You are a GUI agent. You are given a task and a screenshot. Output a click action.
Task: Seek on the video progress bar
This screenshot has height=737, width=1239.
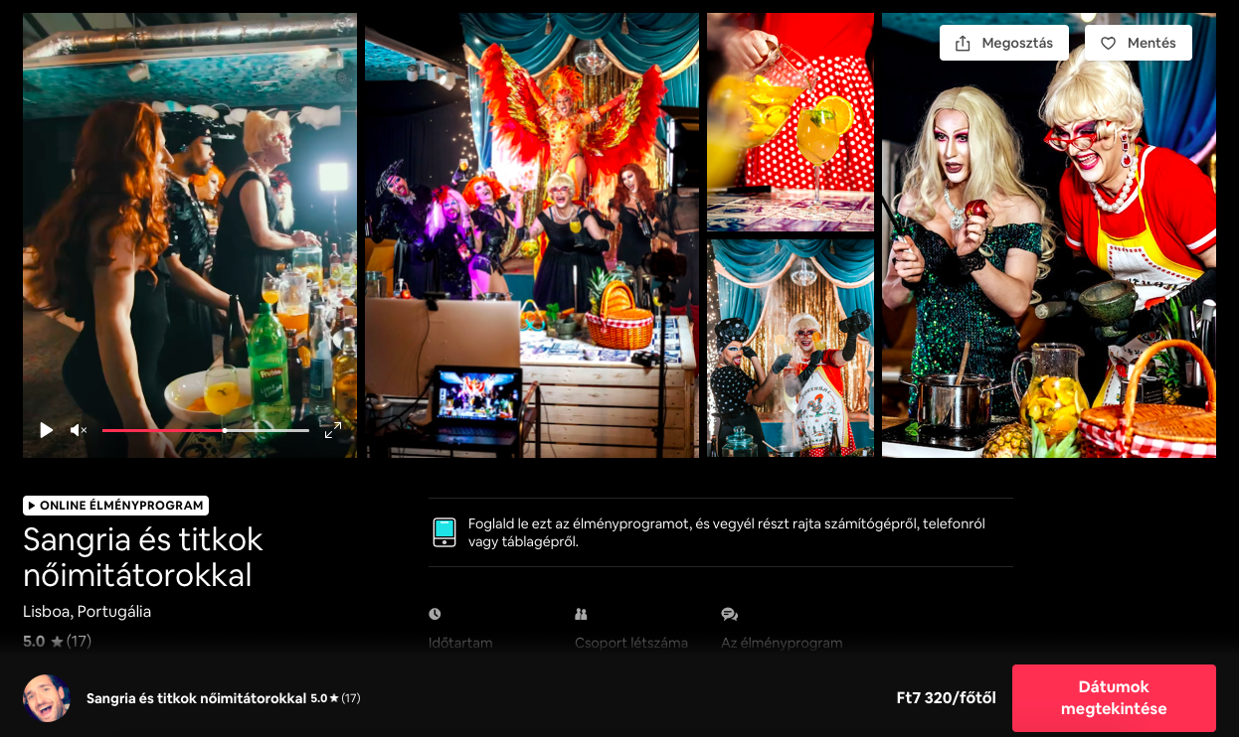click(x=205, y=430)
